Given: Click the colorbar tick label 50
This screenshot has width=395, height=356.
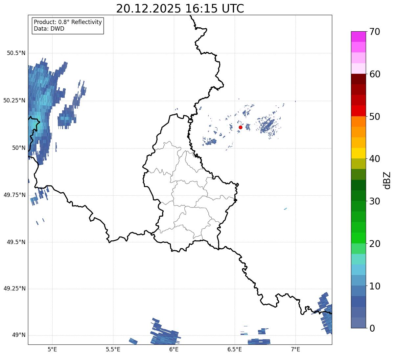Looking at the screenshot, I should point(375,117).
